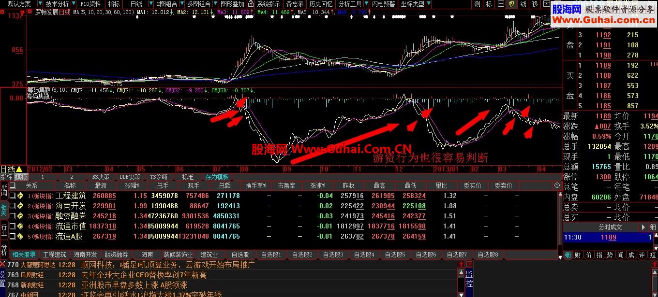The width and height of the screenshot is (658, 297).
Task: Tick the checkbox for 工程建筑 row
Action: pos(13,196)
